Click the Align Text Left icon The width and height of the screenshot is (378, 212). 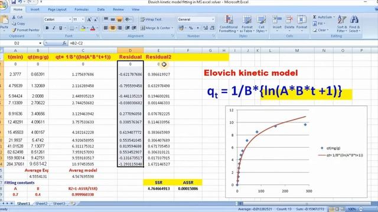[106, 28]
